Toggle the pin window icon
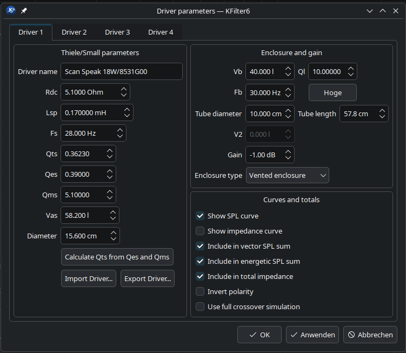406x353 pixels. [24, 11]
